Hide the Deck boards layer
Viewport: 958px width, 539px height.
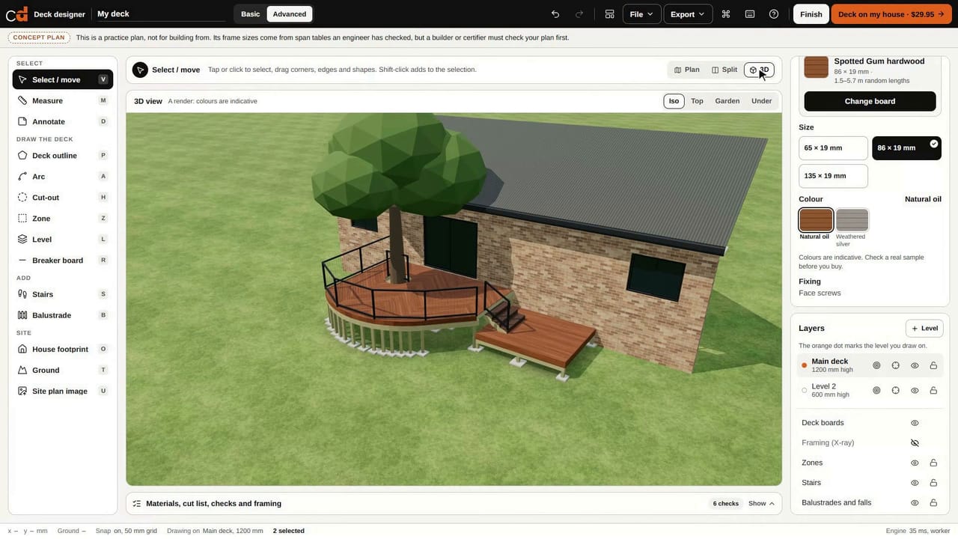tap(915, 423)
